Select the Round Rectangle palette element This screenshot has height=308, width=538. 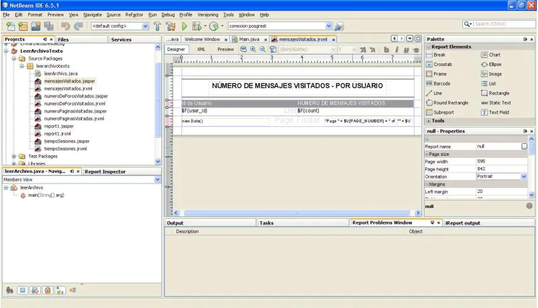[447, 102]
